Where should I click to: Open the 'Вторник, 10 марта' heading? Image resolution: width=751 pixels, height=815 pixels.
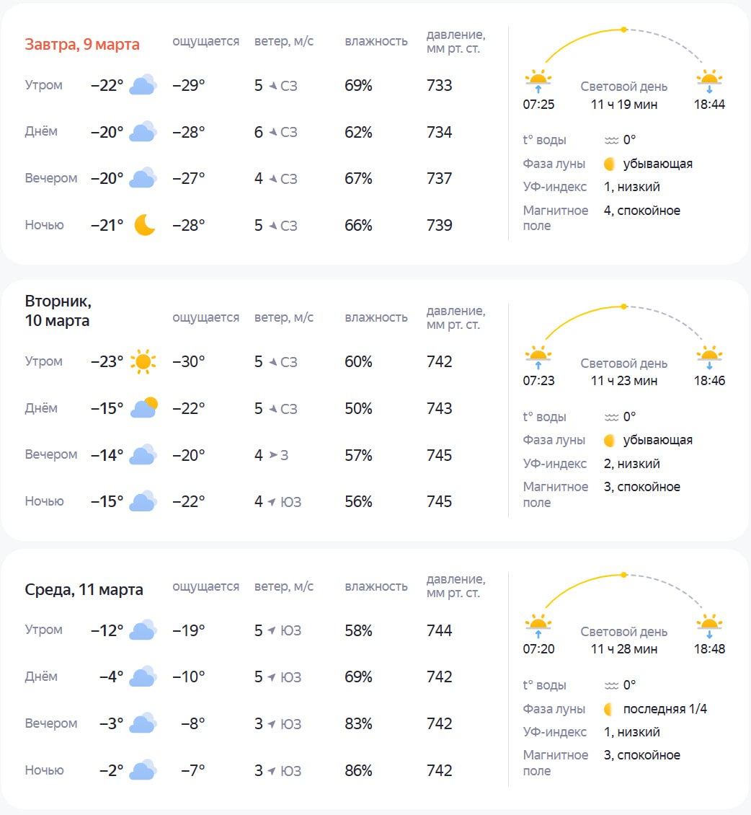[x=58, y=311]
